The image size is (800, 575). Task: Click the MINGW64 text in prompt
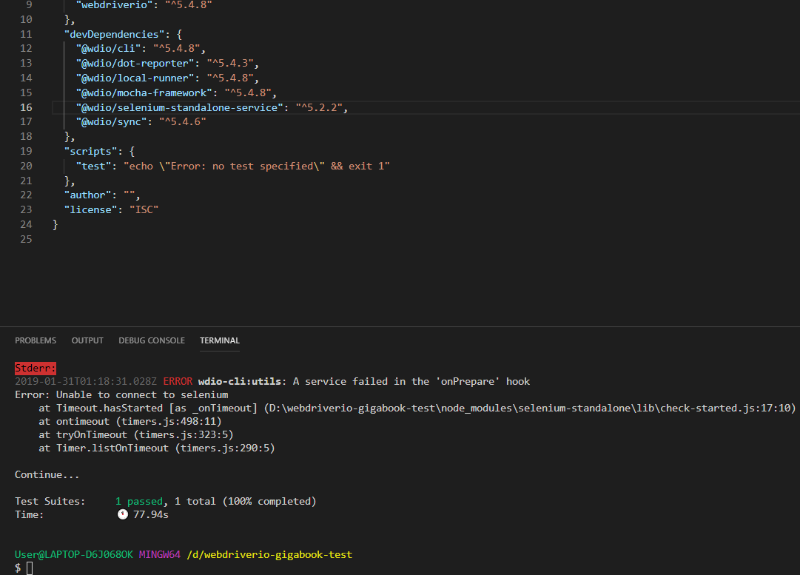tap(160, 554)
